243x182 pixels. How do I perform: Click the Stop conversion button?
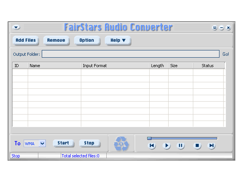(89, 143)
